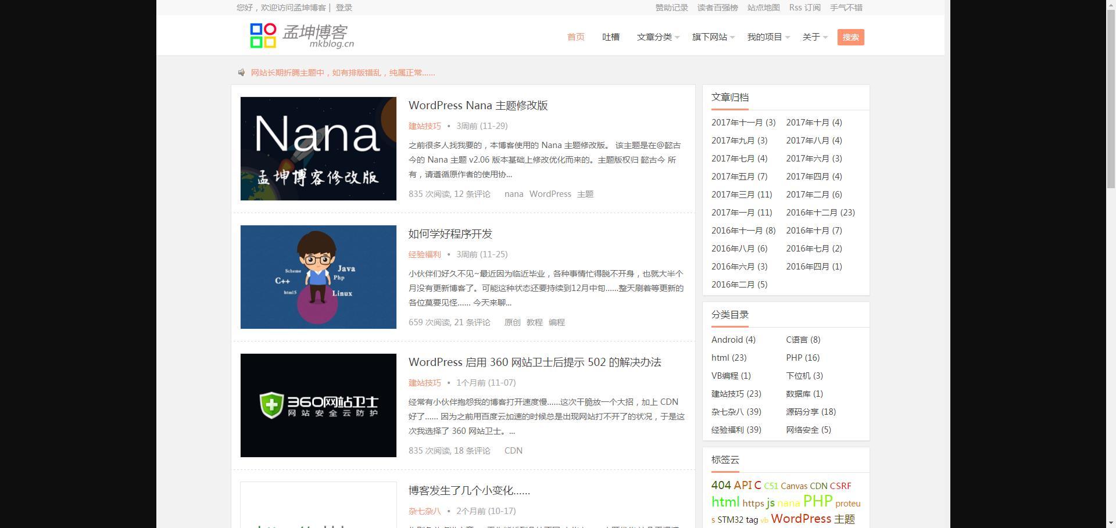
Task: Click the vertical page scrollbar thumb
Action: [x=1111, y=99]
